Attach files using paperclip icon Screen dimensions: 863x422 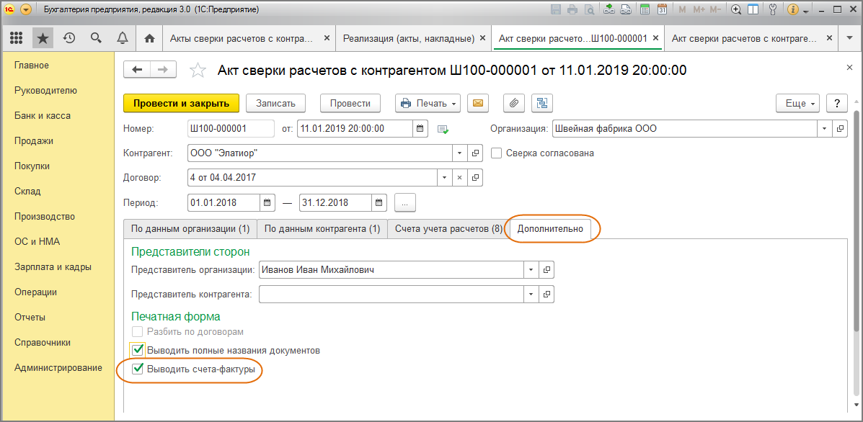pyautogui.click(x=513, y=104)
